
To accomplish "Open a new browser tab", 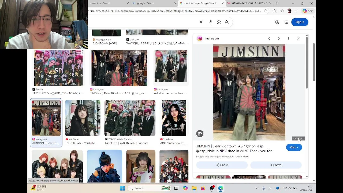I will click(277, 3).
